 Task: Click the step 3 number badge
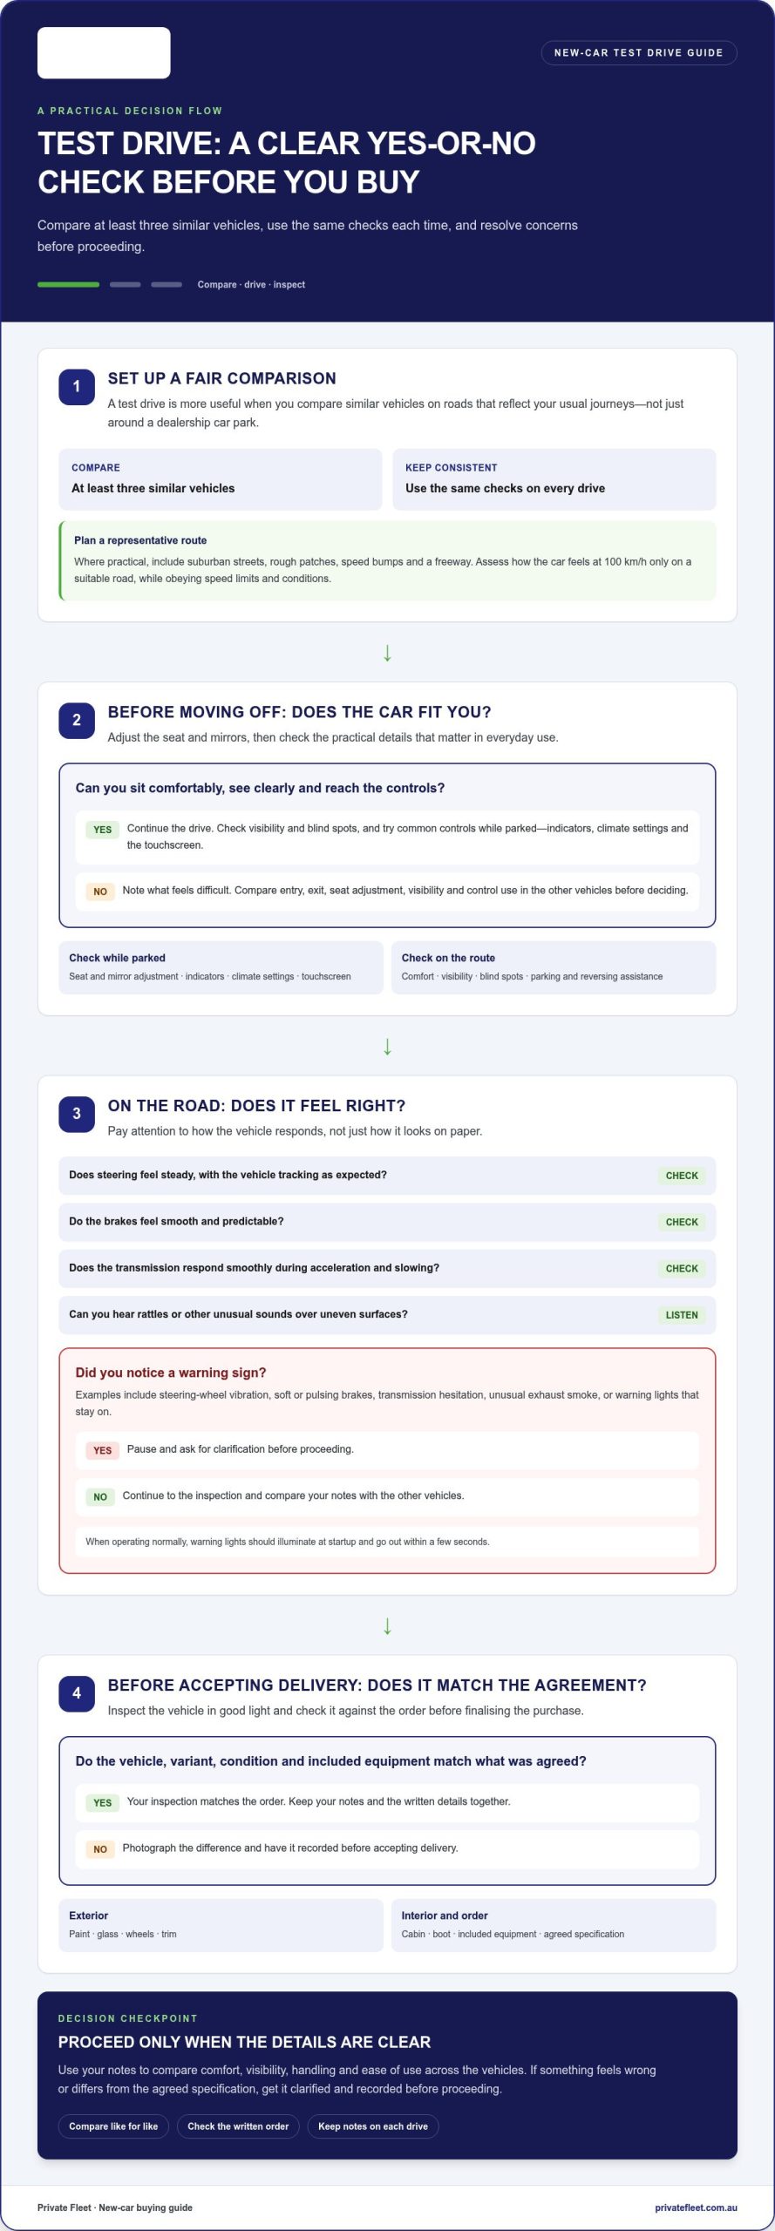(x=77, y=1114)
